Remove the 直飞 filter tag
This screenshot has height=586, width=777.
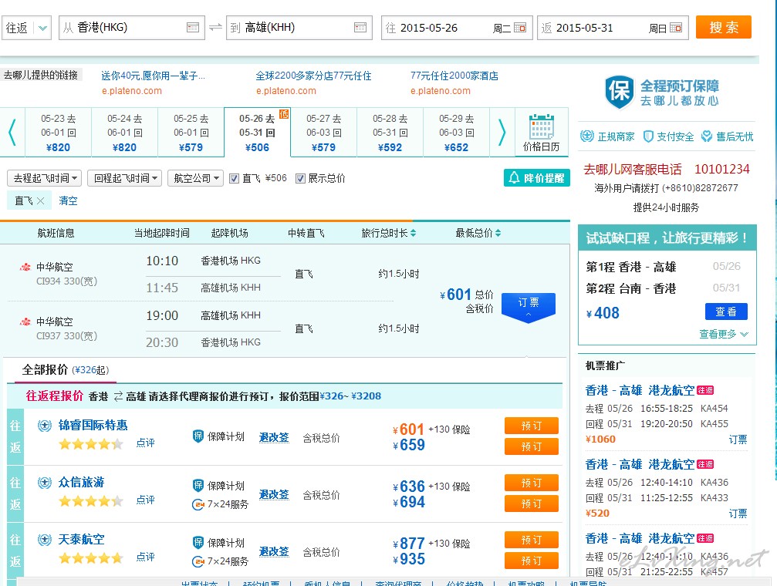[41, 200]
